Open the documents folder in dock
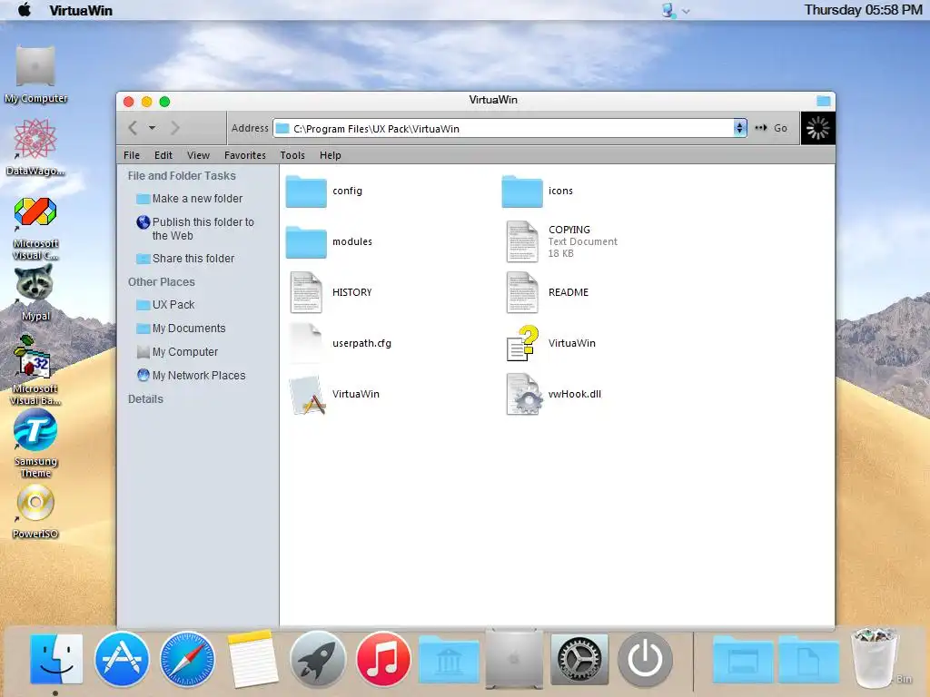The height and width of the screenshot is (697, 930). click(808, 660)
